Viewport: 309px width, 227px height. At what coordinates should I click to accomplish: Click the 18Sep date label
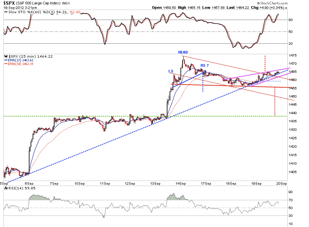231,184
